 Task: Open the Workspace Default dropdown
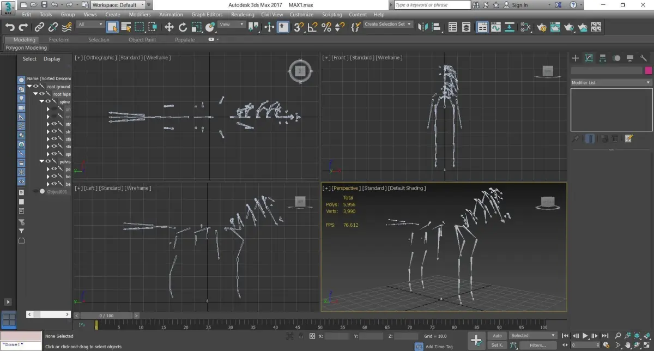(118, 5)
